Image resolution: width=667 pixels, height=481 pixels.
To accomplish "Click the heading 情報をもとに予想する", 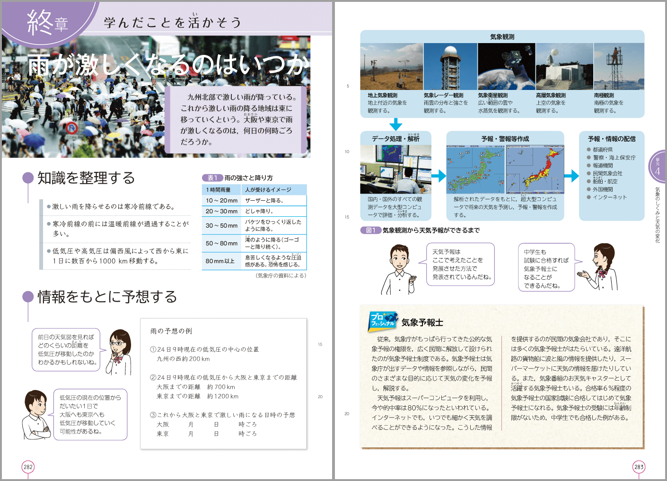I will pos(107,296).
